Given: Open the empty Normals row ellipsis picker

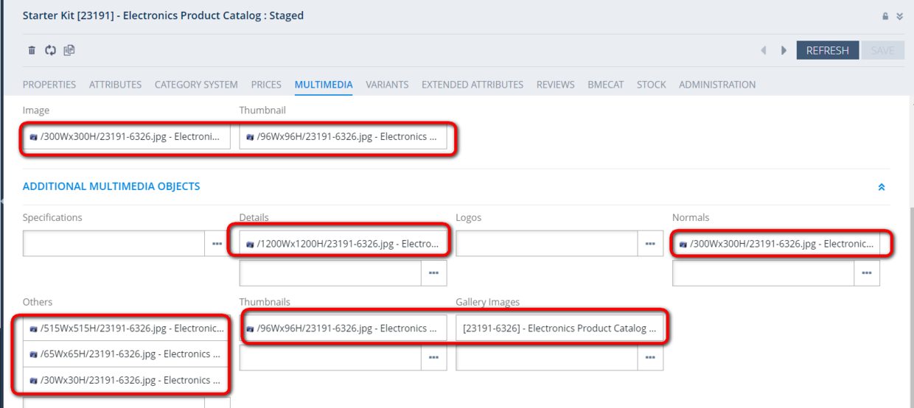Looking at the screenshot, I should 867,273.
